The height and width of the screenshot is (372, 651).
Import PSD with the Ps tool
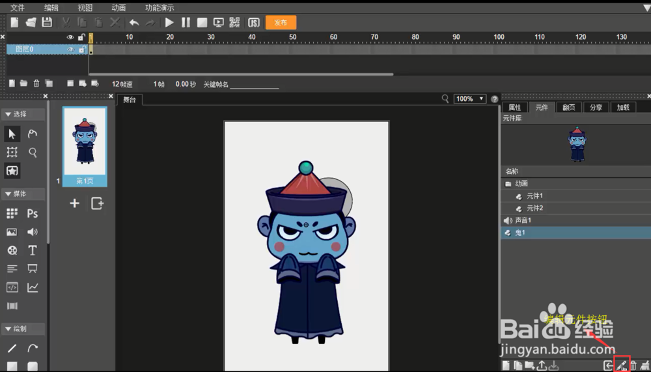click(33, 213)
